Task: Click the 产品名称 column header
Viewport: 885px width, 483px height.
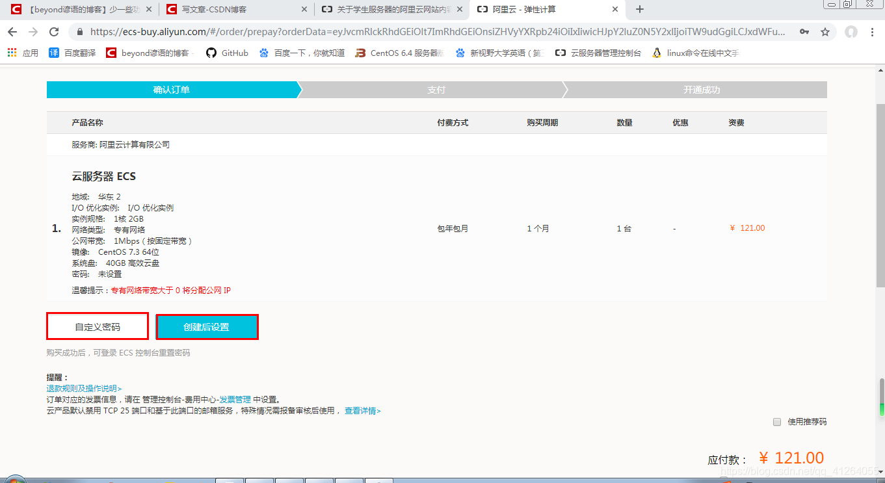Action: [x=87, y=122]
